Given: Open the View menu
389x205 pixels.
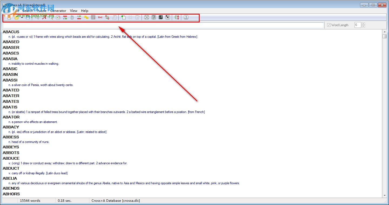Looking at the screenshot, I should click(73, 11).
